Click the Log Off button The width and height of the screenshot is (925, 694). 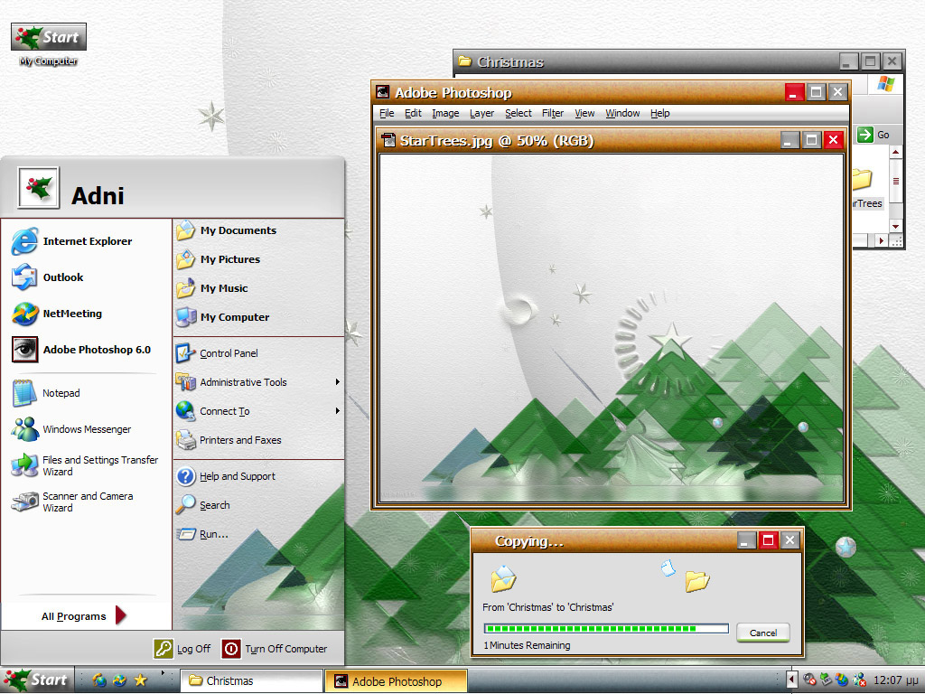coord(182,649)
